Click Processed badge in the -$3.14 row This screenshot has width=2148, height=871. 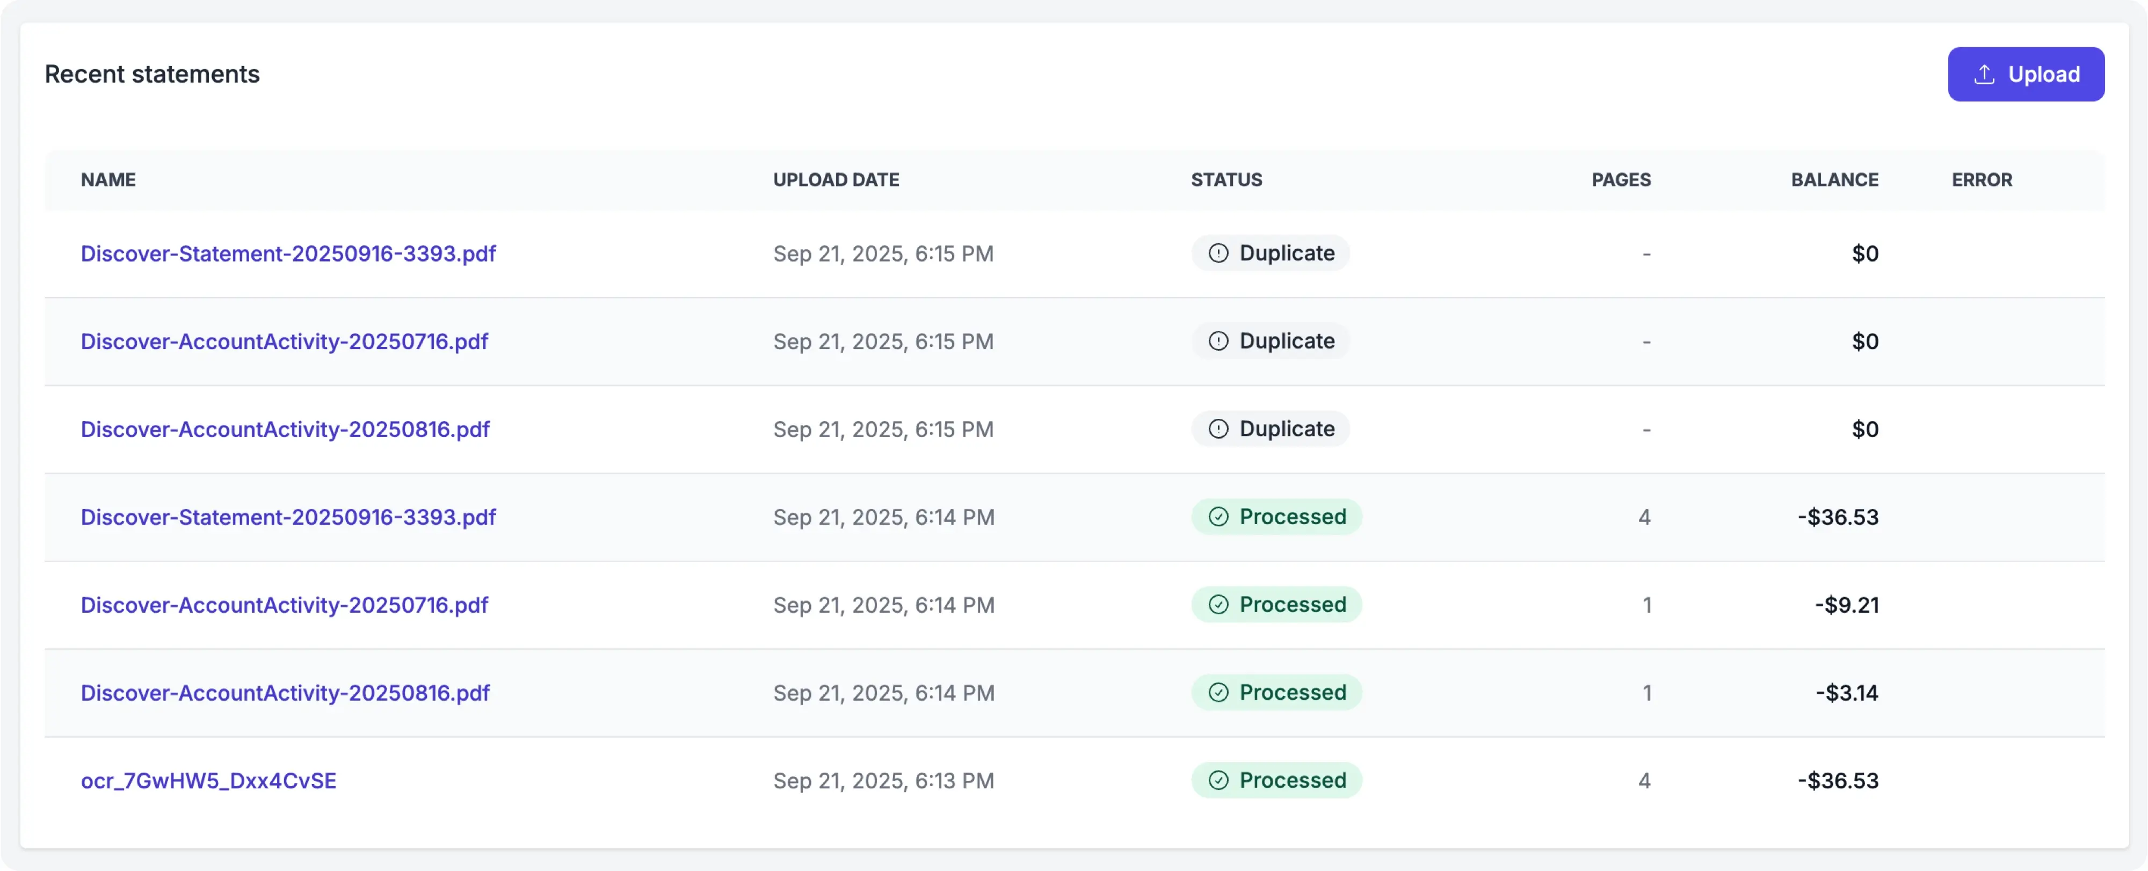[x=1276, y=693]
